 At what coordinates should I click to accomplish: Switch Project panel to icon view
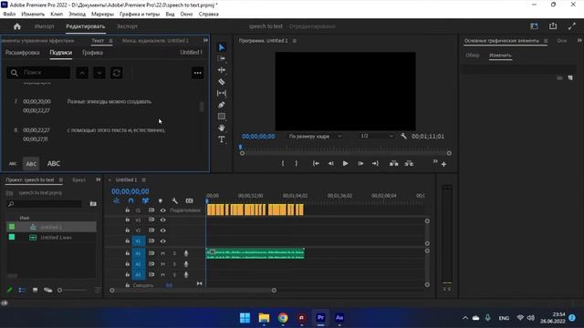[35, 290]
